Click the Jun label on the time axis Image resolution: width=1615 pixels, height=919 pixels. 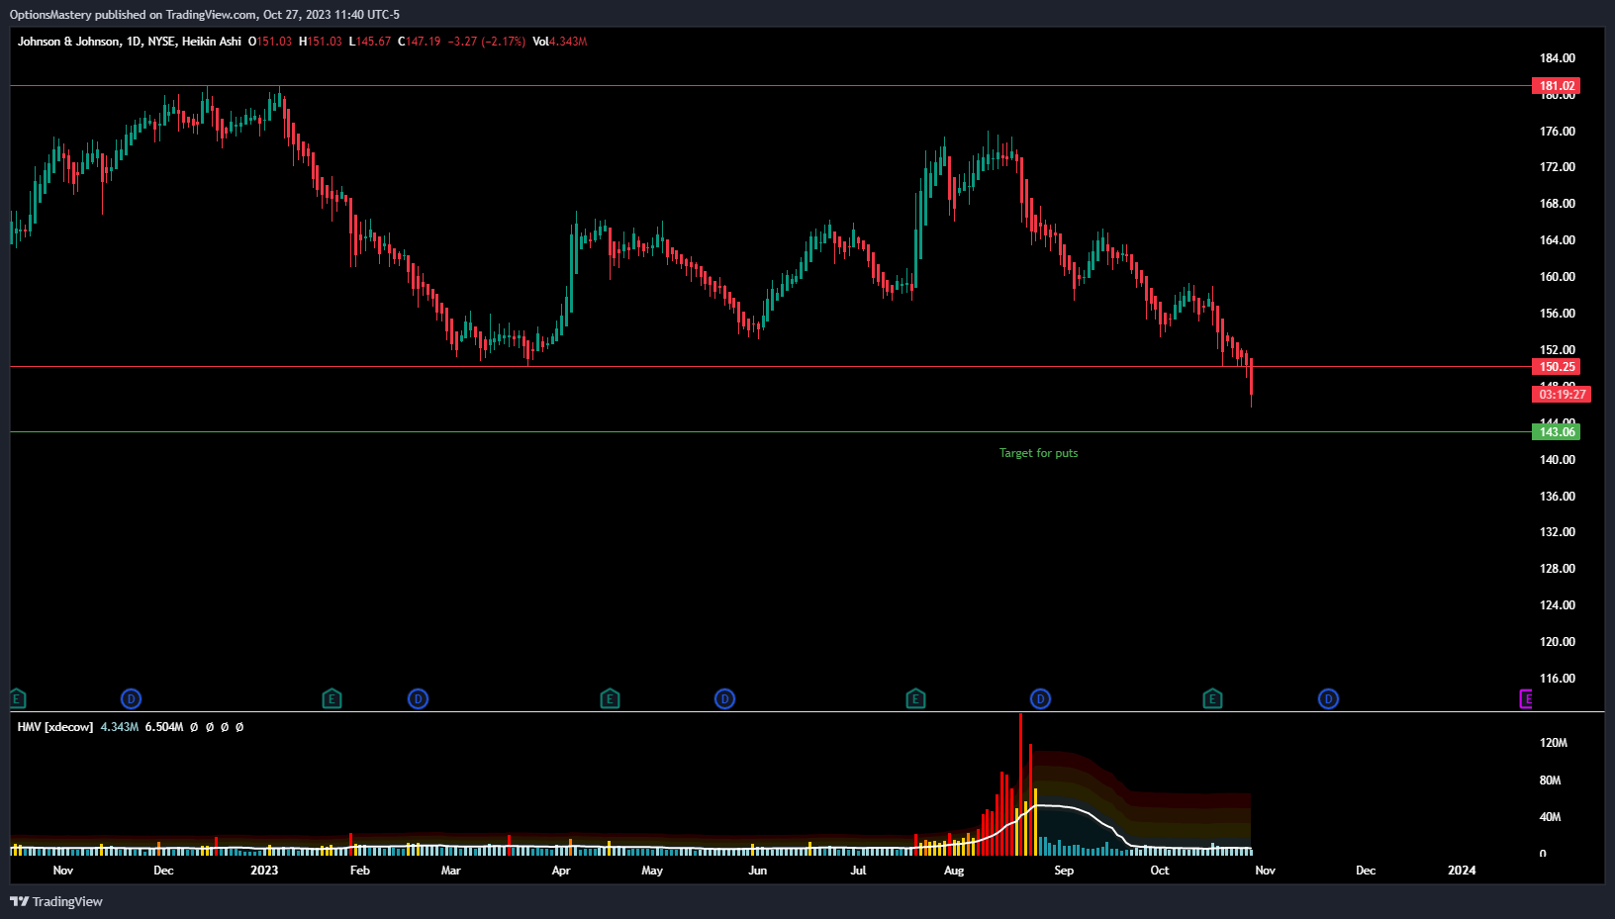[757, 871]
